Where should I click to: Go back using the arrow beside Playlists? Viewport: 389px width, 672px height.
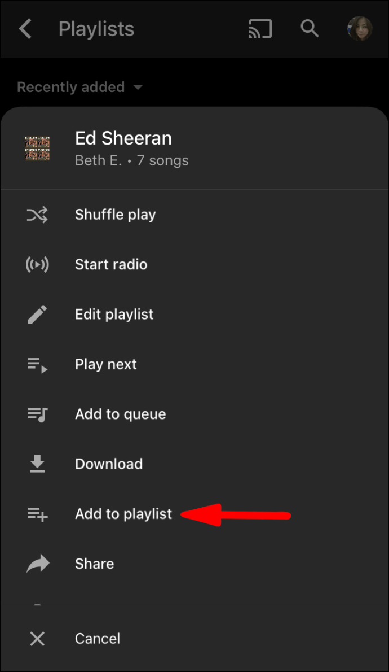pyautogui.click(x=25, y=29)
